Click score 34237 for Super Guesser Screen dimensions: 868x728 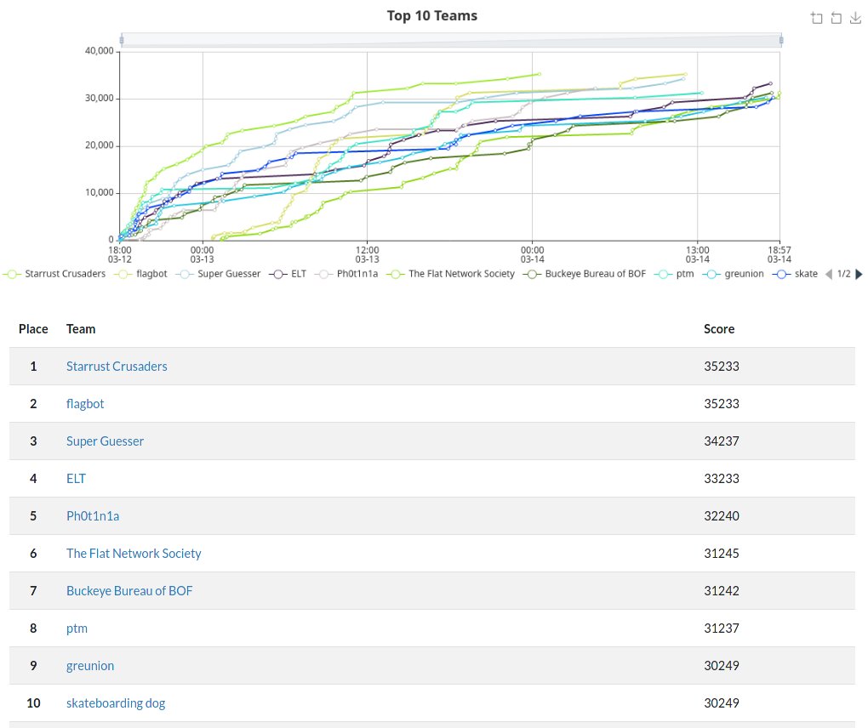722,441
